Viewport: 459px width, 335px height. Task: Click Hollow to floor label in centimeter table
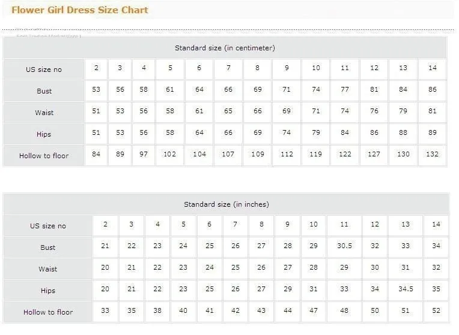coord(44,156)
